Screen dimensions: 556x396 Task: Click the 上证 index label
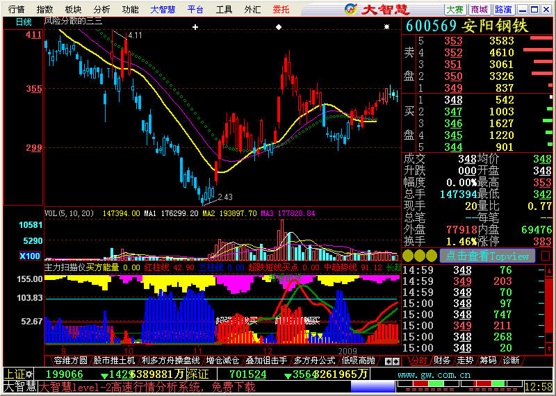(x=14, y=374)
